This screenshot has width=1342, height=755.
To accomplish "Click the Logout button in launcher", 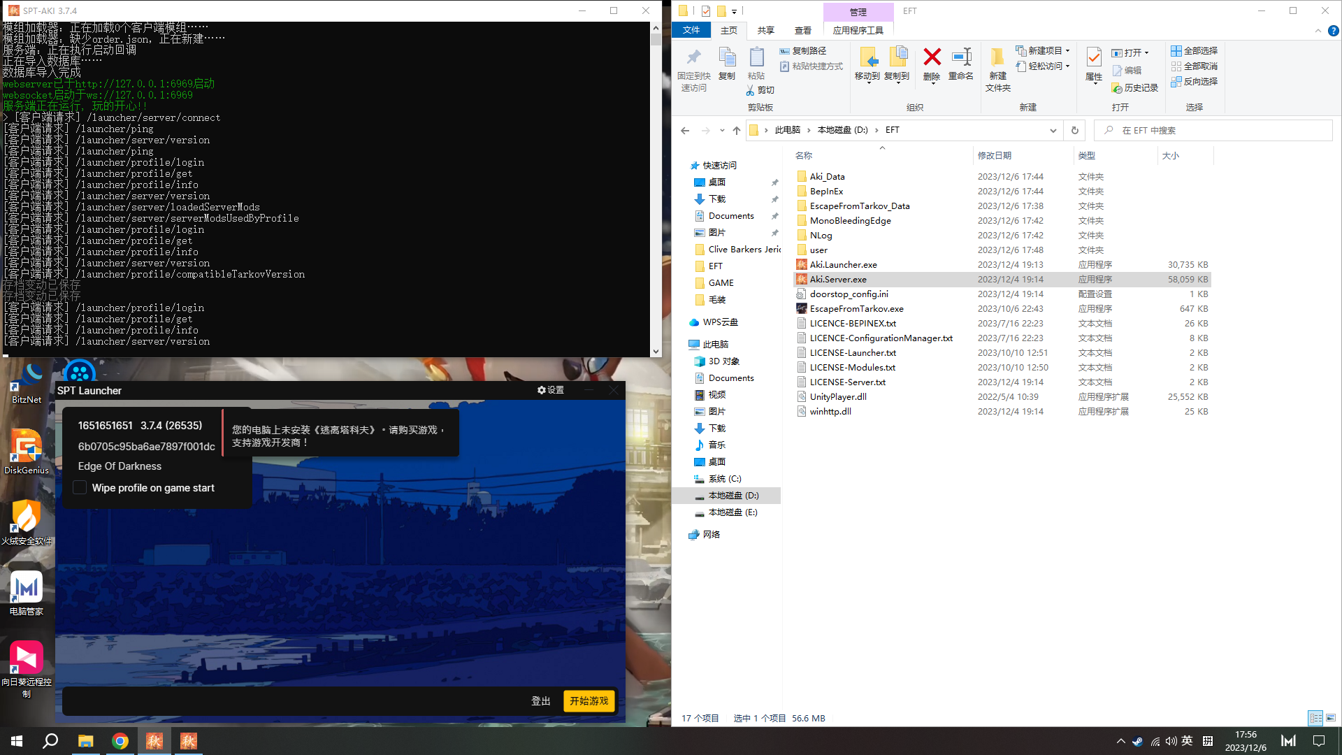I will click(x=541, y=700).
